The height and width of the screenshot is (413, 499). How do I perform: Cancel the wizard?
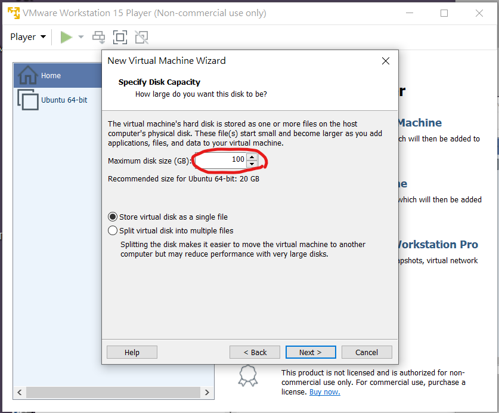click(x=367, y=352)
